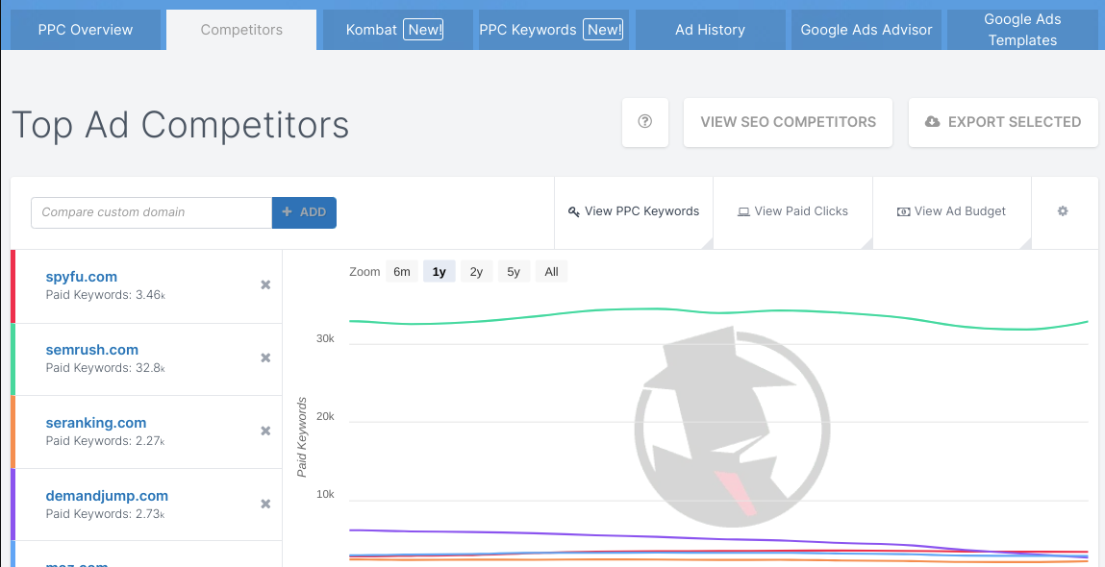Click the 'Zoom' label above the chart
The height and width of the screenshot is (567, 1105).
(x=364, y=271)
